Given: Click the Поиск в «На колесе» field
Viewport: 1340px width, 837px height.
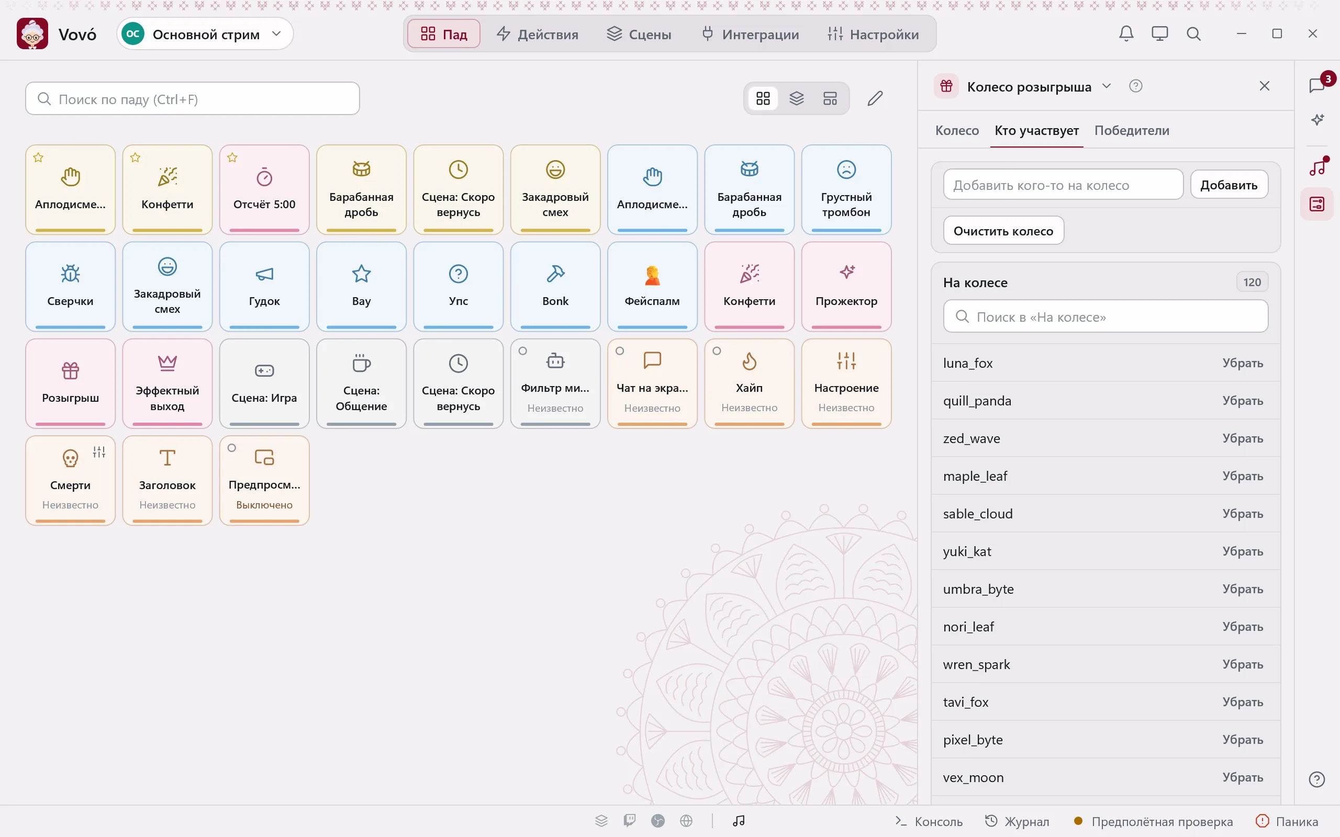Looking at the screenshot, I should (1105, 316).
